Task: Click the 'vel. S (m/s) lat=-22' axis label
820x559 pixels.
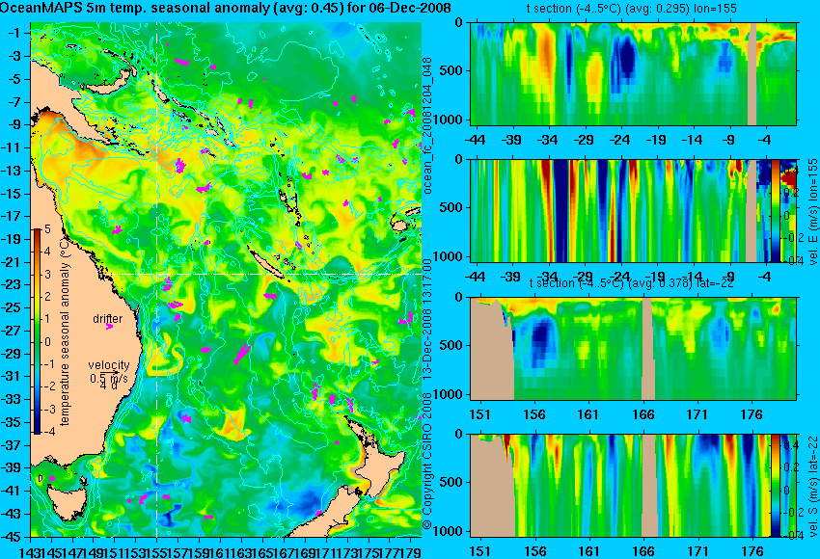Action: [812, 486]
